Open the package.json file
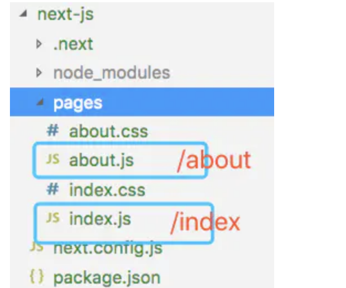346x288 pixels. pyautogui.click(x=107, y=276)
